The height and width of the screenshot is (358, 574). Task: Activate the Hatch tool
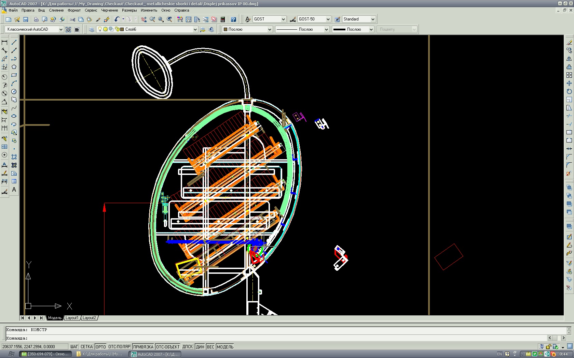(14, 157)
